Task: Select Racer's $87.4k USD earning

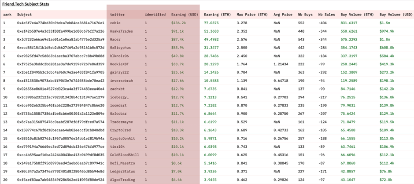Action: click(177, 39)
